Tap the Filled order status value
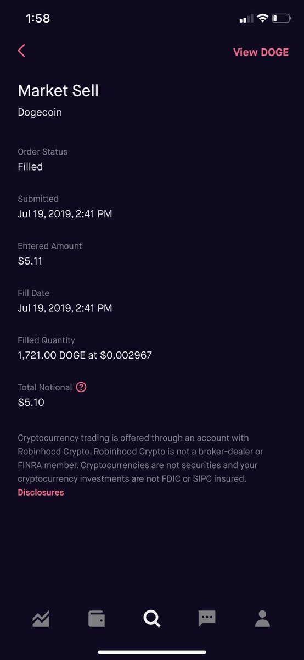This screenshot has width=304, height=660. 30,167
